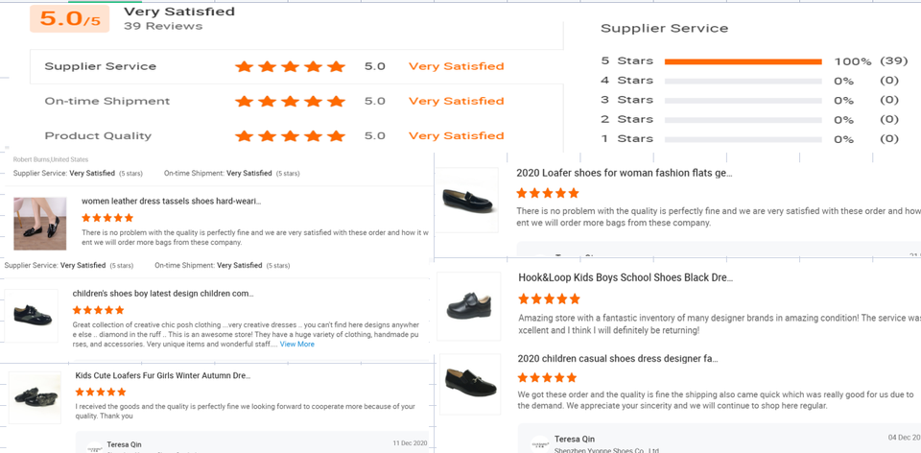The image size is (921, 453).
Task: Open "Hook&Loop Kids Boys School Shoes" title link
Action: point(625,277)
